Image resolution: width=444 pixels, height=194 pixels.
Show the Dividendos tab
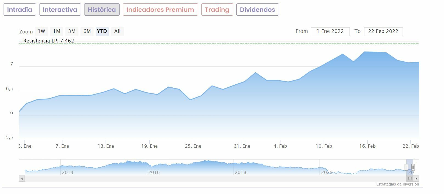pos(257,10)
